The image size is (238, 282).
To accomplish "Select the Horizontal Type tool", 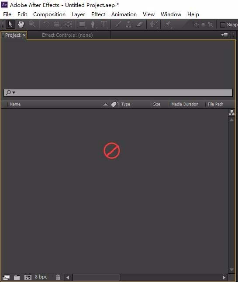I will pos(104,24).
